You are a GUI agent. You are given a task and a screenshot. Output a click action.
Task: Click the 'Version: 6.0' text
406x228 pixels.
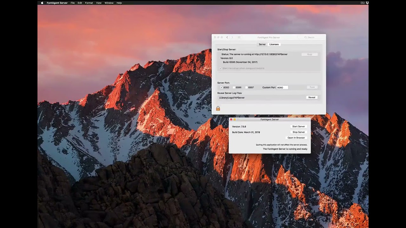click(226, 58)
